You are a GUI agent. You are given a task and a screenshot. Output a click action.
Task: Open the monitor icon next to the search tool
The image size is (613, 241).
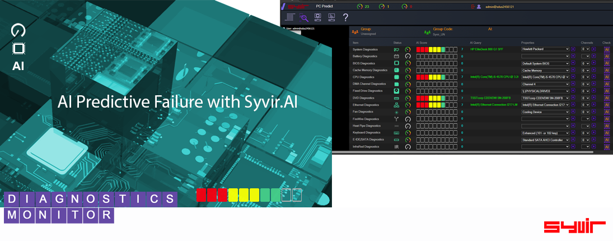[x=318, y=17]
